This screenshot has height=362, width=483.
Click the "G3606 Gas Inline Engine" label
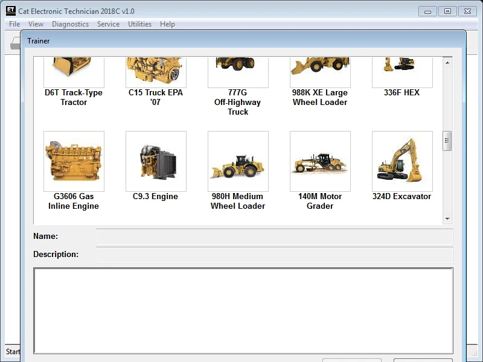tap(74, 201)
